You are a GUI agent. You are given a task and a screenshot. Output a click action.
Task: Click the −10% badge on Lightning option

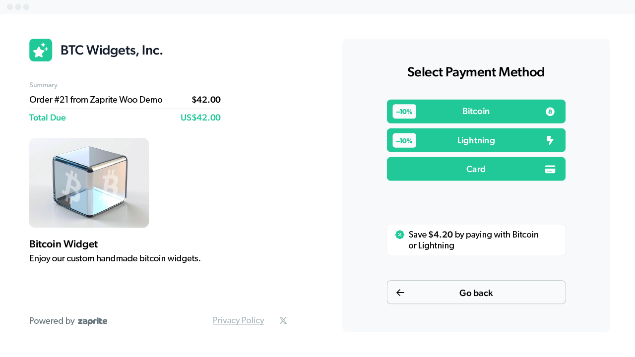pos(404,140)
